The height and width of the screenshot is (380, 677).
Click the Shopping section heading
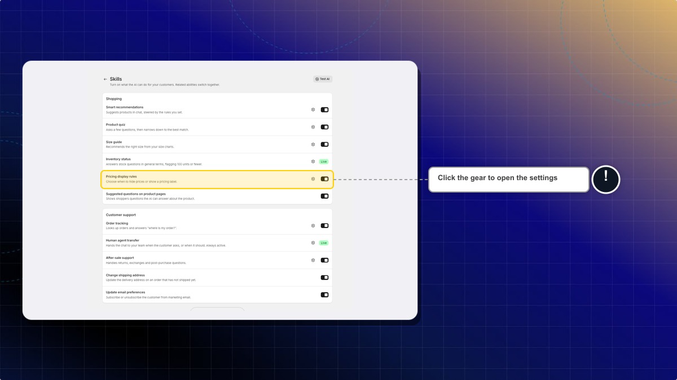(114, 99)
